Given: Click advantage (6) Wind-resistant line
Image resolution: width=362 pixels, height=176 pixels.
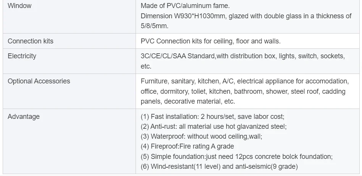Looking at the screenshot, I should coord(219,166).
